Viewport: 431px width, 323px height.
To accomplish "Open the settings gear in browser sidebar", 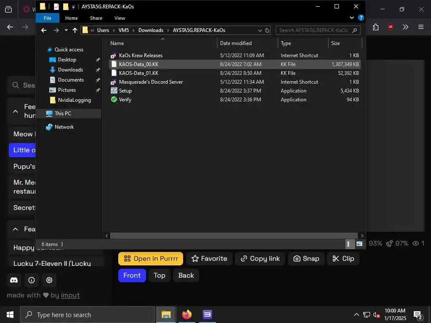I will 49,280.
